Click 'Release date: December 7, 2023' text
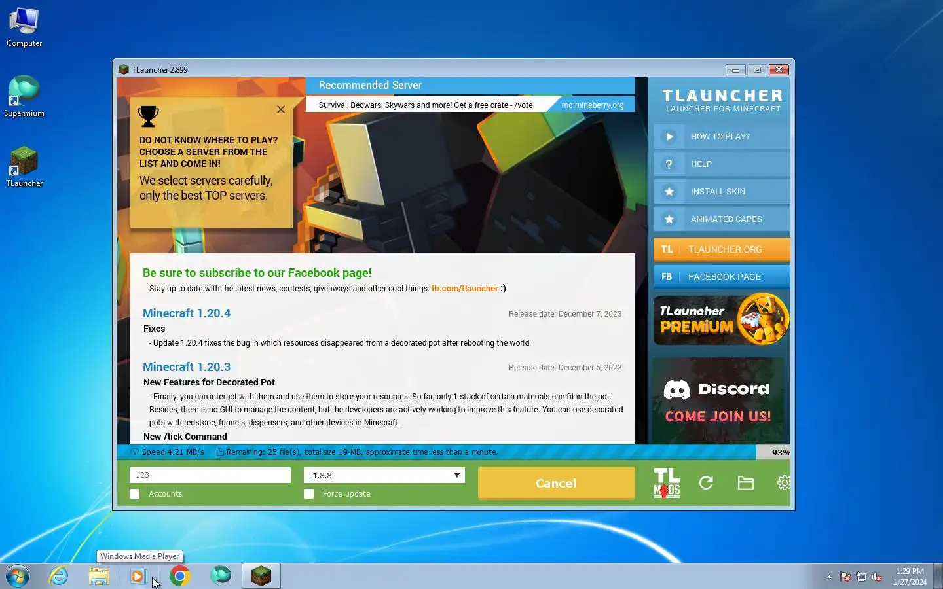 tap(566, 314)
